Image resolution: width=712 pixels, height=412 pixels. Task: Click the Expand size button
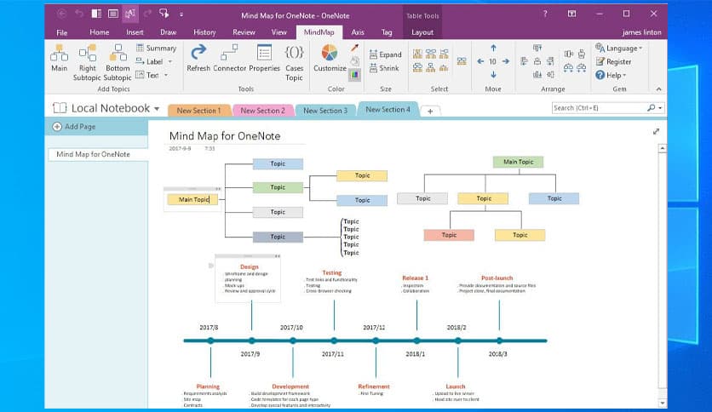click(x=385, y=54)
